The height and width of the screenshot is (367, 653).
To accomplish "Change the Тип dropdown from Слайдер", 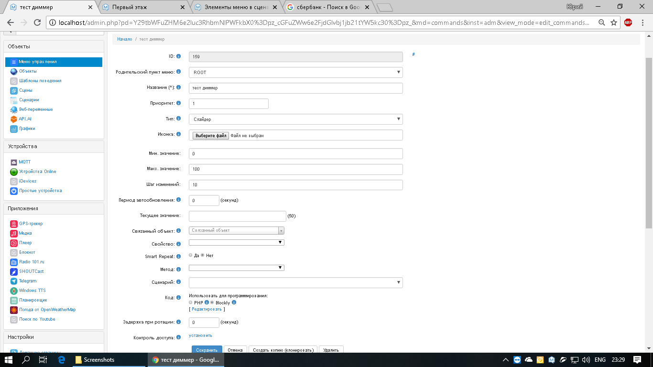I will pyautogui.click(x=295, y=119).
